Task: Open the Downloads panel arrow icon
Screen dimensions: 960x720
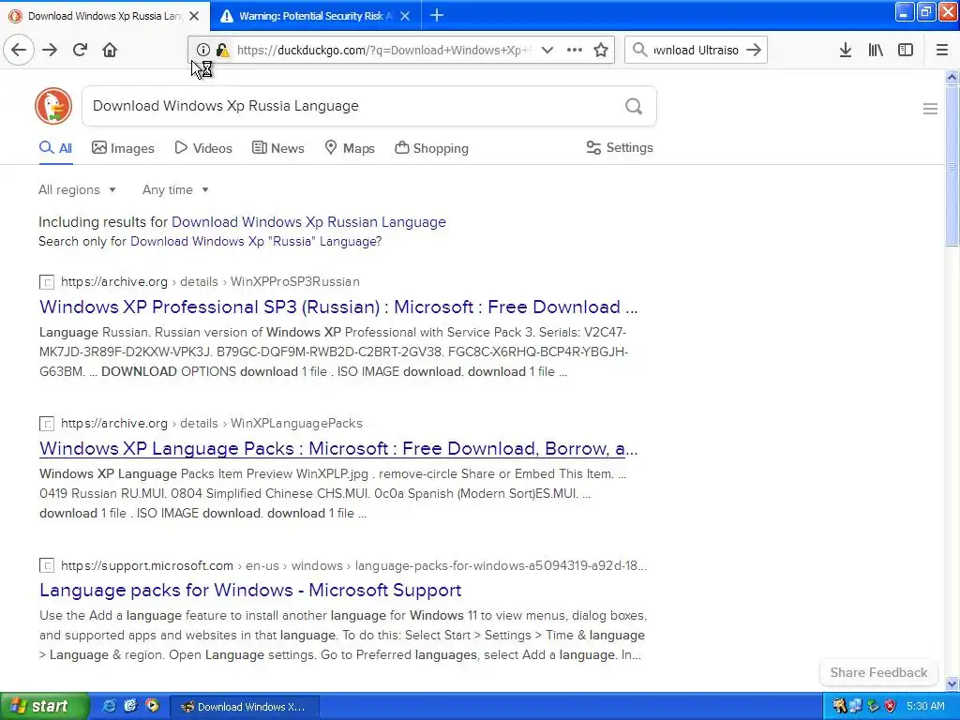Action: 846,50
